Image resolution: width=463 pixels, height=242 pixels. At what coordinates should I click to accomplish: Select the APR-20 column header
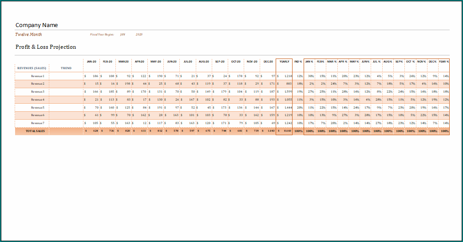coord(139,62)
